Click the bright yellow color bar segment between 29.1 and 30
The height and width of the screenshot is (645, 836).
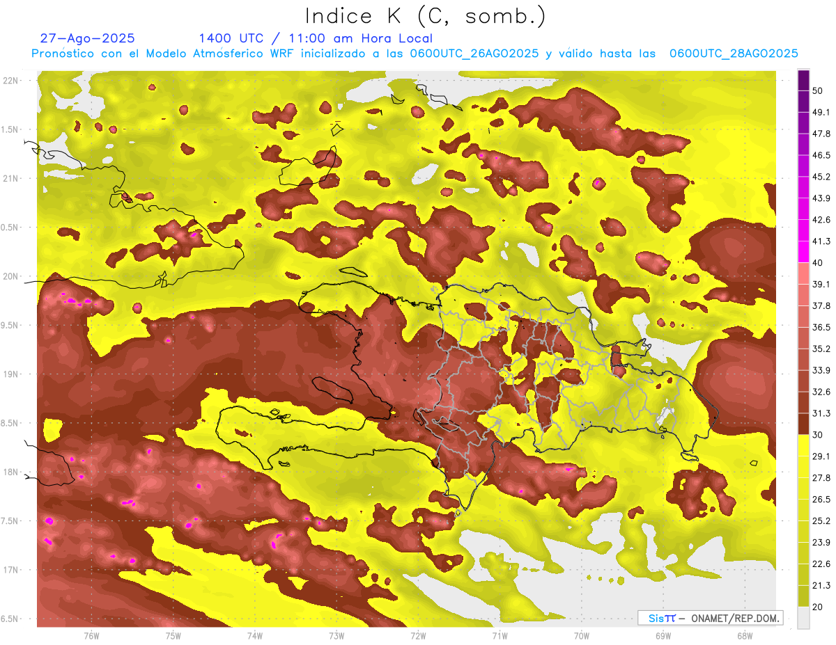(803, 445)
